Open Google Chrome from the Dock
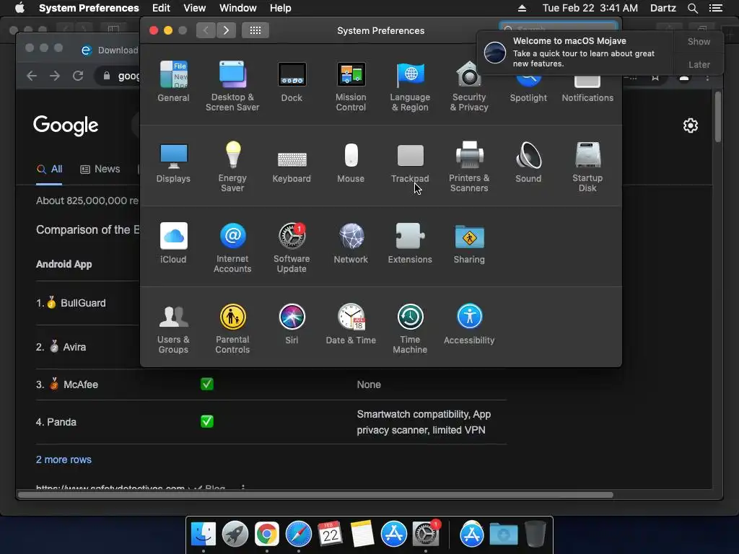739x554 pixels. click(x=267, y=534)
